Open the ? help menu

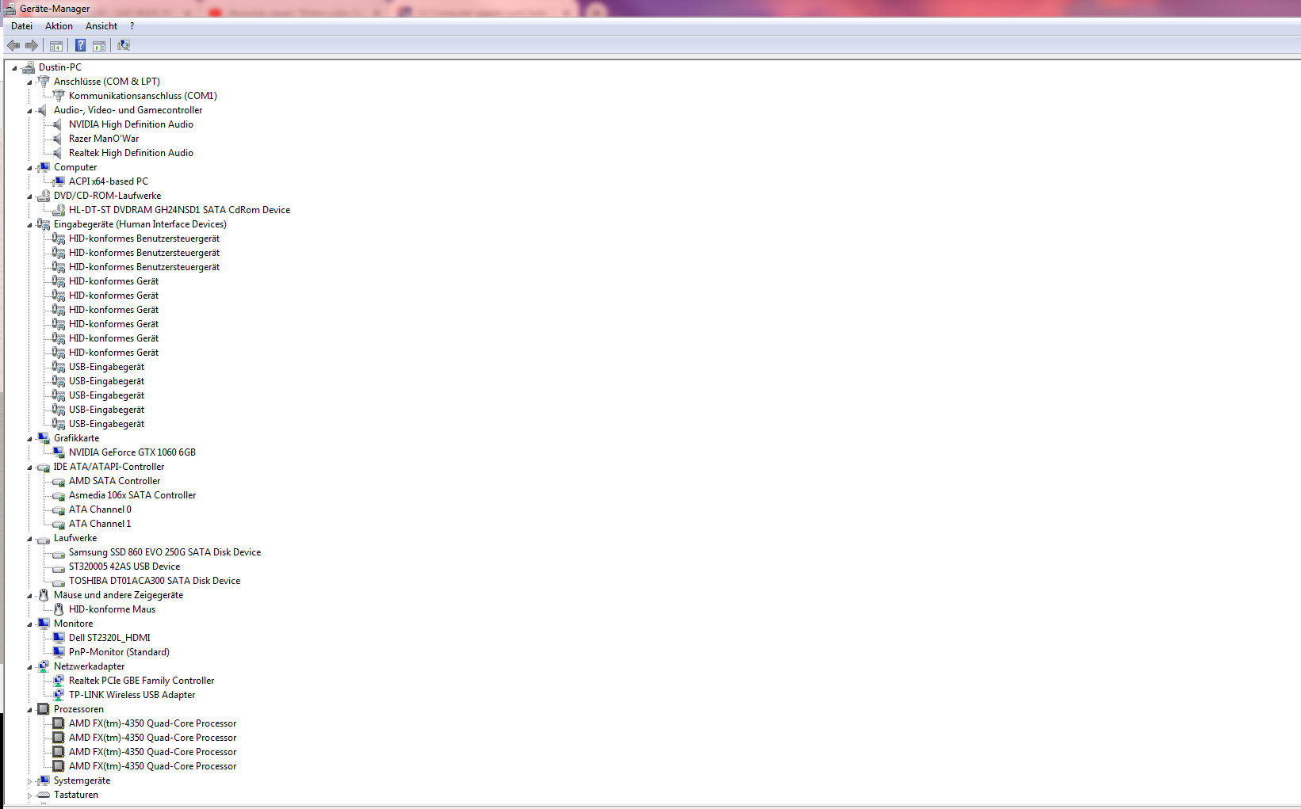[x=132, y=26]
